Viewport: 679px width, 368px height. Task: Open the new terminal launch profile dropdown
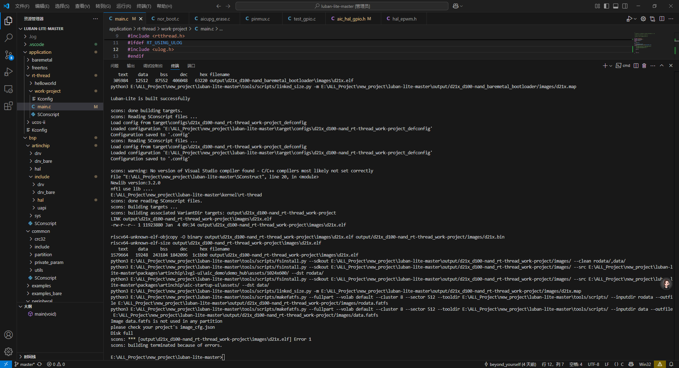click(x=611, y=66)
